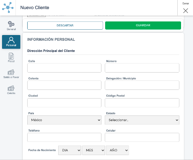Viewport: 193px width, 160px height.
Task: Click Dirección Principal del Cliente heading
Action: point(51,51)
